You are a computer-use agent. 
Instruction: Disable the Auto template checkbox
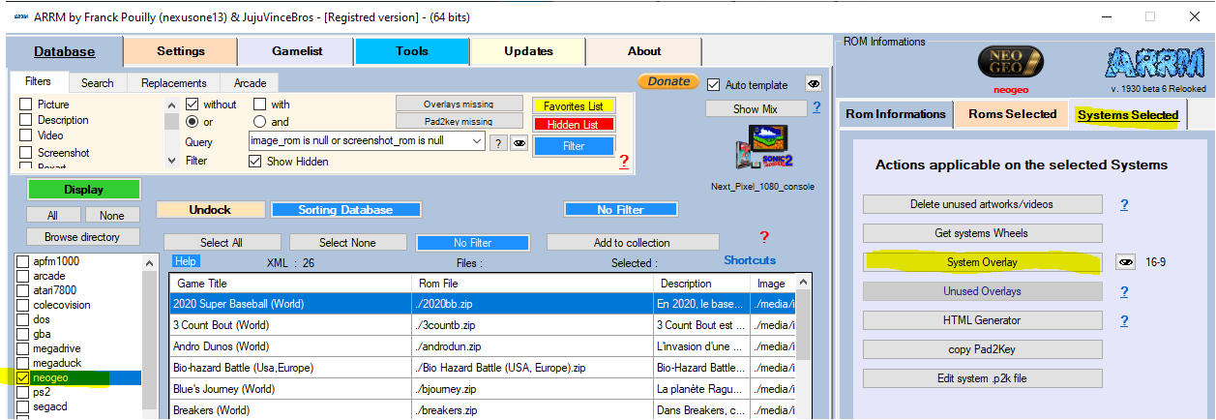[714, 85]
